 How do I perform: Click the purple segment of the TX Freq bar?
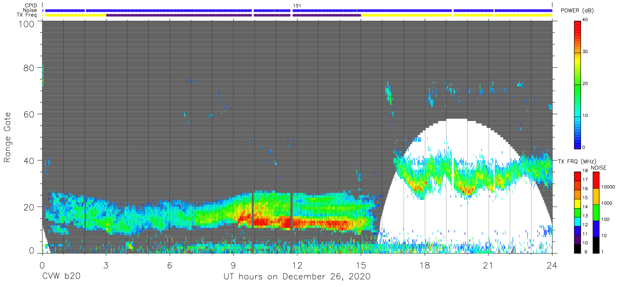[233, 15]
